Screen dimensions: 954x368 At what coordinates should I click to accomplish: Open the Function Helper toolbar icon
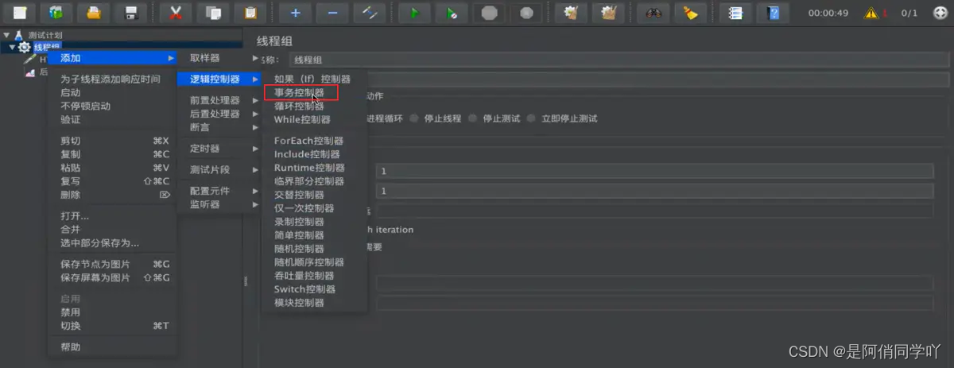pos(735,13)
